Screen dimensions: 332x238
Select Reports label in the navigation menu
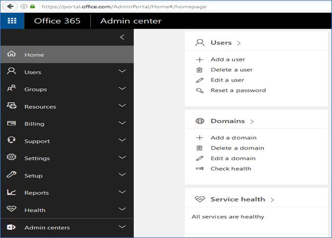(x=37, y=193)
